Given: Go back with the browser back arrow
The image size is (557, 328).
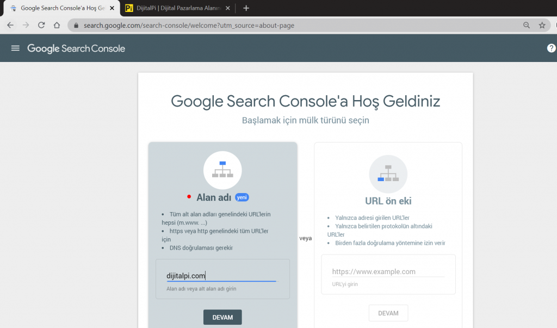Looking at the screenshot, I should (x=10, y=25).
